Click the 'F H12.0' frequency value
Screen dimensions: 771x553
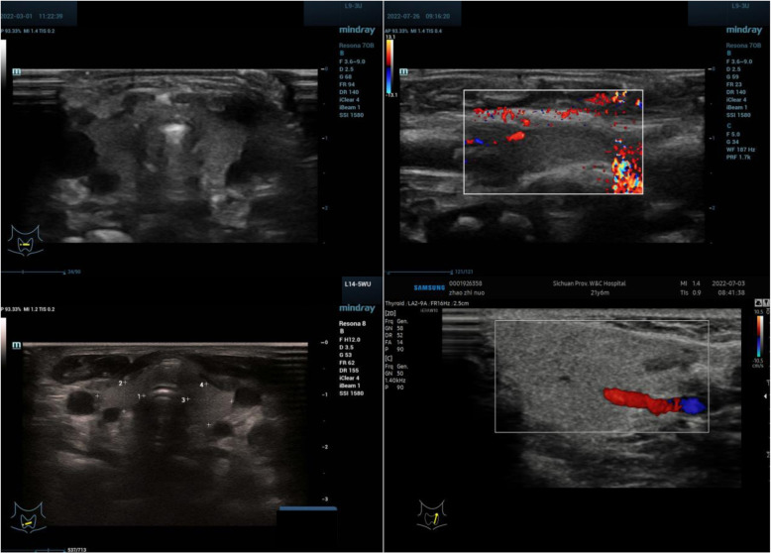tap(350, 340)
